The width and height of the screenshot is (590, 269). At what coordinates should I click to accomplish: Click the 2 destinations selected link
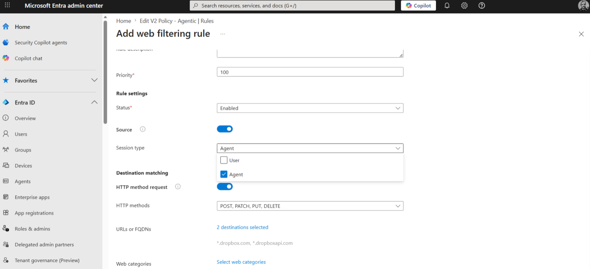point(242,227)
